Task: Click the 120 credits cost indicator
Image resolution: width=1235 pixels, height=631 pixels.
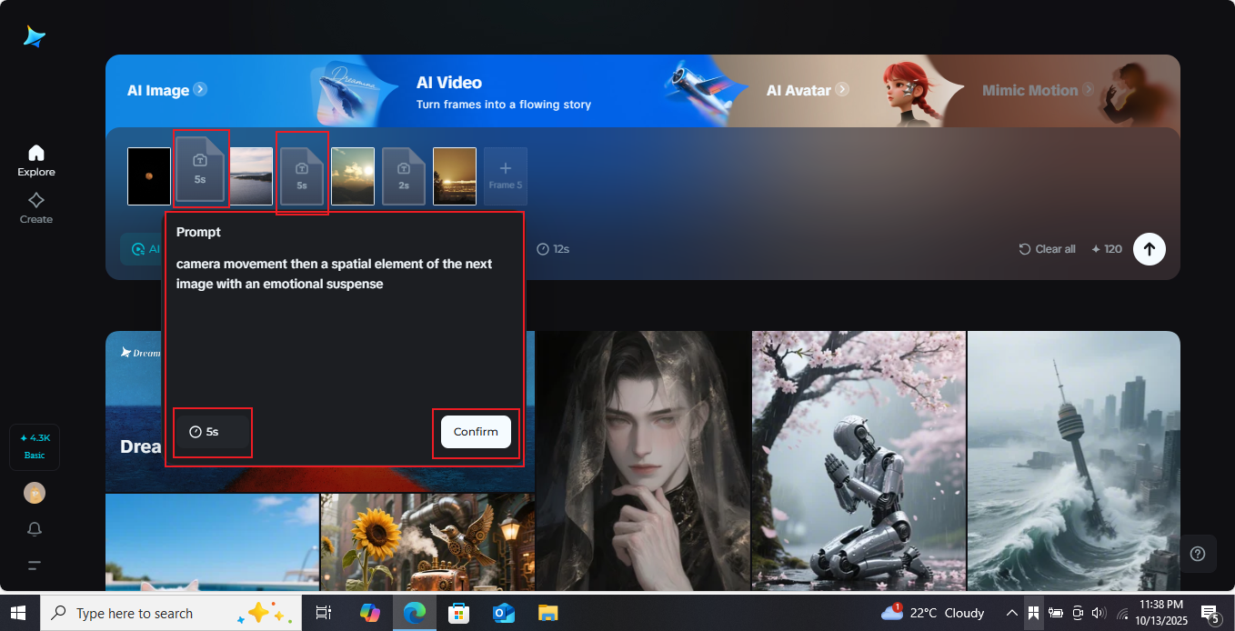Action: (x=1107, y=249)
